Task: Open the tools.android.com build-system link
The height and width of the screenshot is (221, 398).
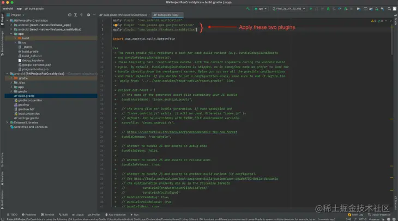Action: tap(206, 179)
